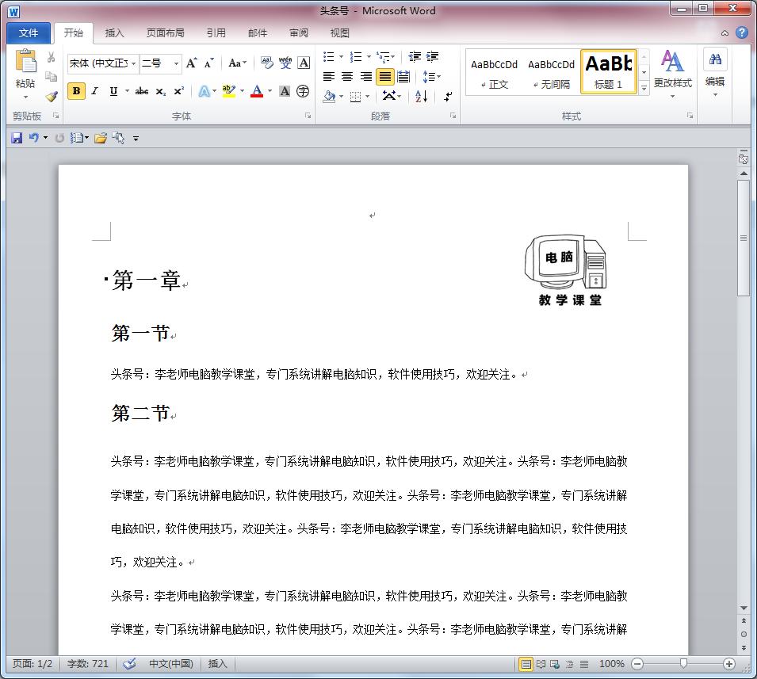Select the Format Painter tool
Screen dimensions: 757x679
(x=51, y=95)
